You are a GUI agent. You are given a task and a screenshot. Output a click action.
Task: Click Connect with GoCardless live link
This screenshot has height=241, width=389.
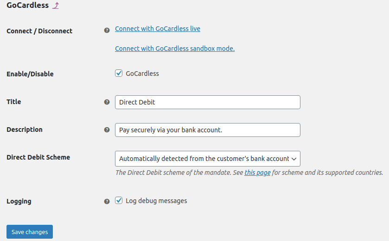(158, 29)
